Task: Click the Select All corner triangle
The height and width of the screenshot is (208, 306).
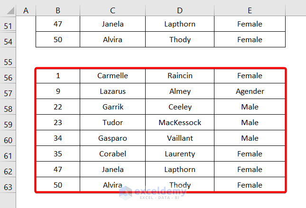Action: tap(8, 10)
